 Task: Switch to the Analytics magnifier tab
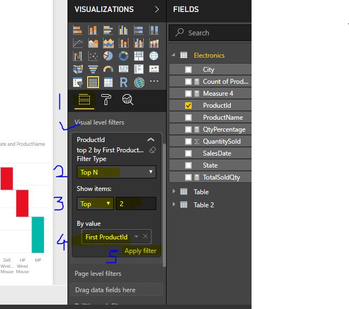tap(127, 100)
